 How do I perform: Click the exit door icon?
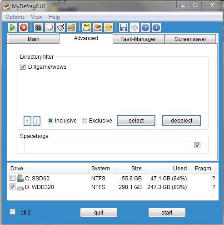[71, 27]
